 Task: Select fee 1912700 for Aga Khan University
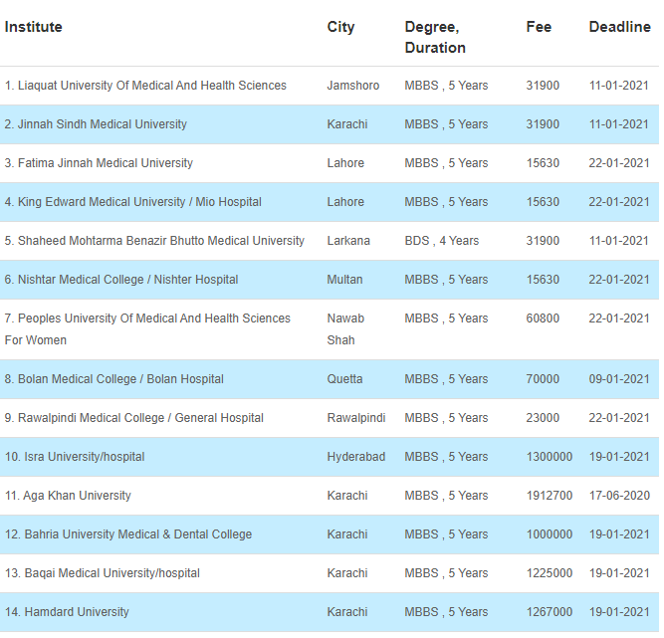click(x=550, y=496)
